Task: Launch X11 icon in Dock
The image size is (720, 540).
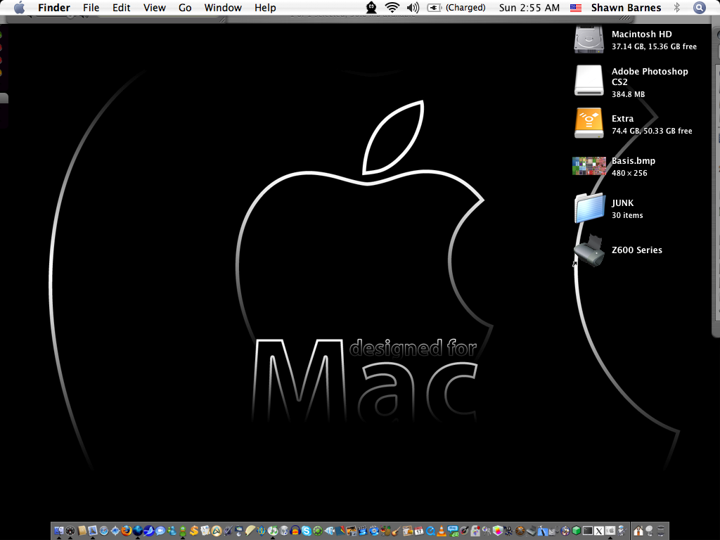Action: 599,532
